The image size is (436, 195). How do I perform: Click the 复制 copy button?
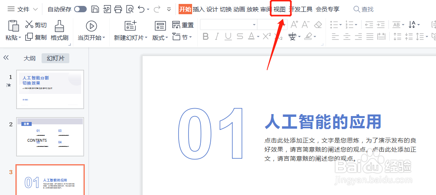[x=36, y=37]
